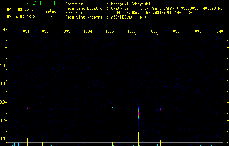This screenshot has width=229, height=146.
Task: Click the 1833 time axis label
Action: click(x=66, y=31)
